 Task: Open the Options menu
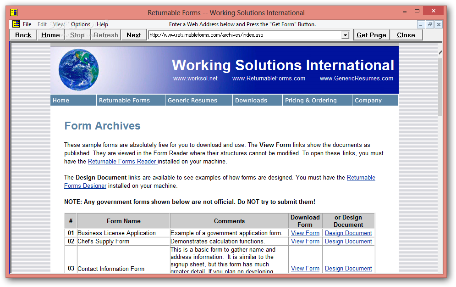click(81, 24)
